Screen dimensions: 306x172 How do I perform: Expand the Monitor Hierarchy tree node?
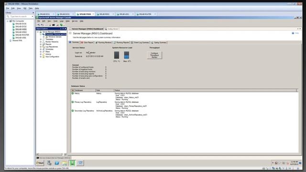pyautogui.click(x=41, y=42)
